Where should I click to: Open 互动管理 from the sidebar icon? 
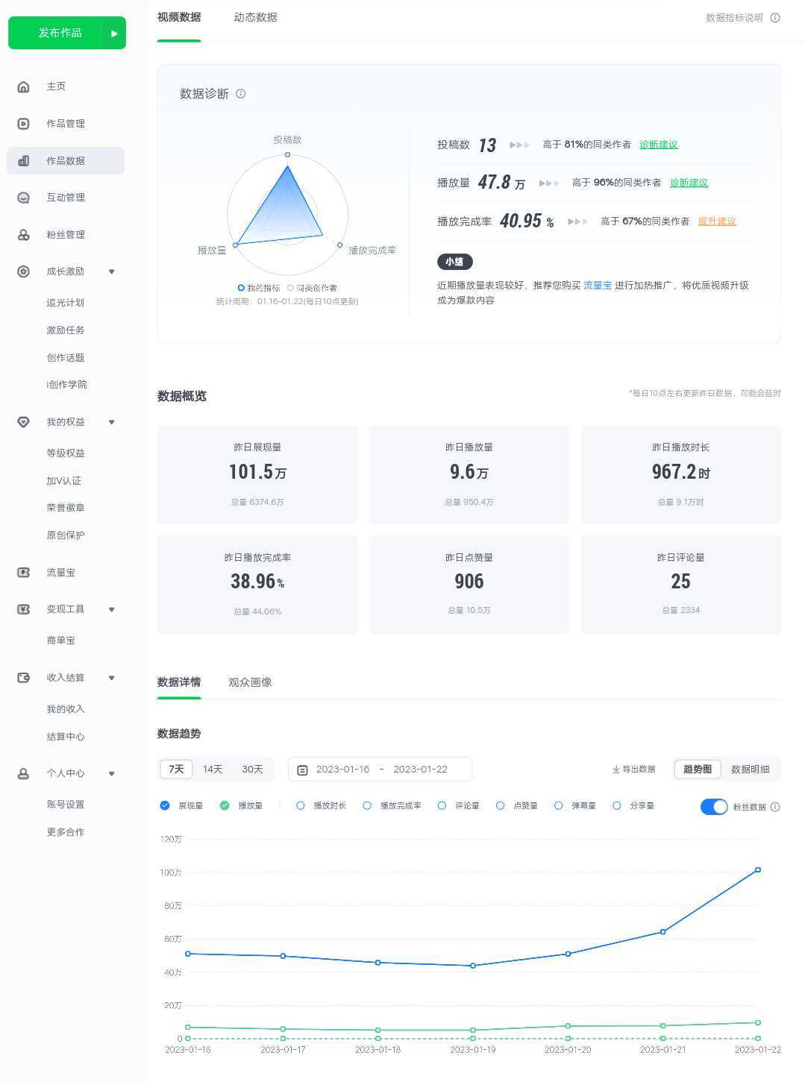[x=23, y=198]
